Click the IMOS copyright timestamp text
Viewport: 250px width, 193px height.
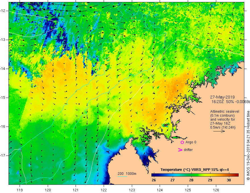point(248,145)
